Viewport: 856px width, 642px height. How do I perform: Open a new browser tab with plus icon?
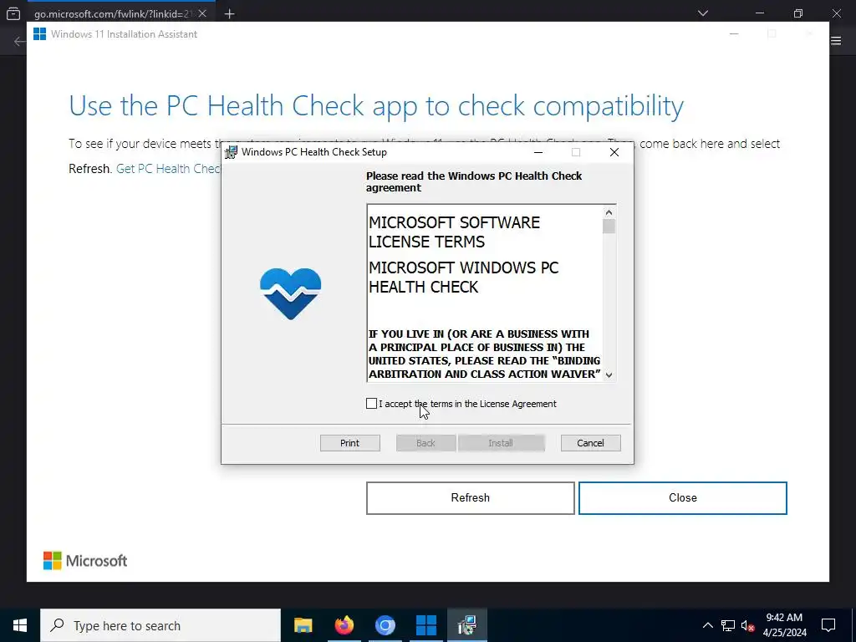click(x=229, y=13)
